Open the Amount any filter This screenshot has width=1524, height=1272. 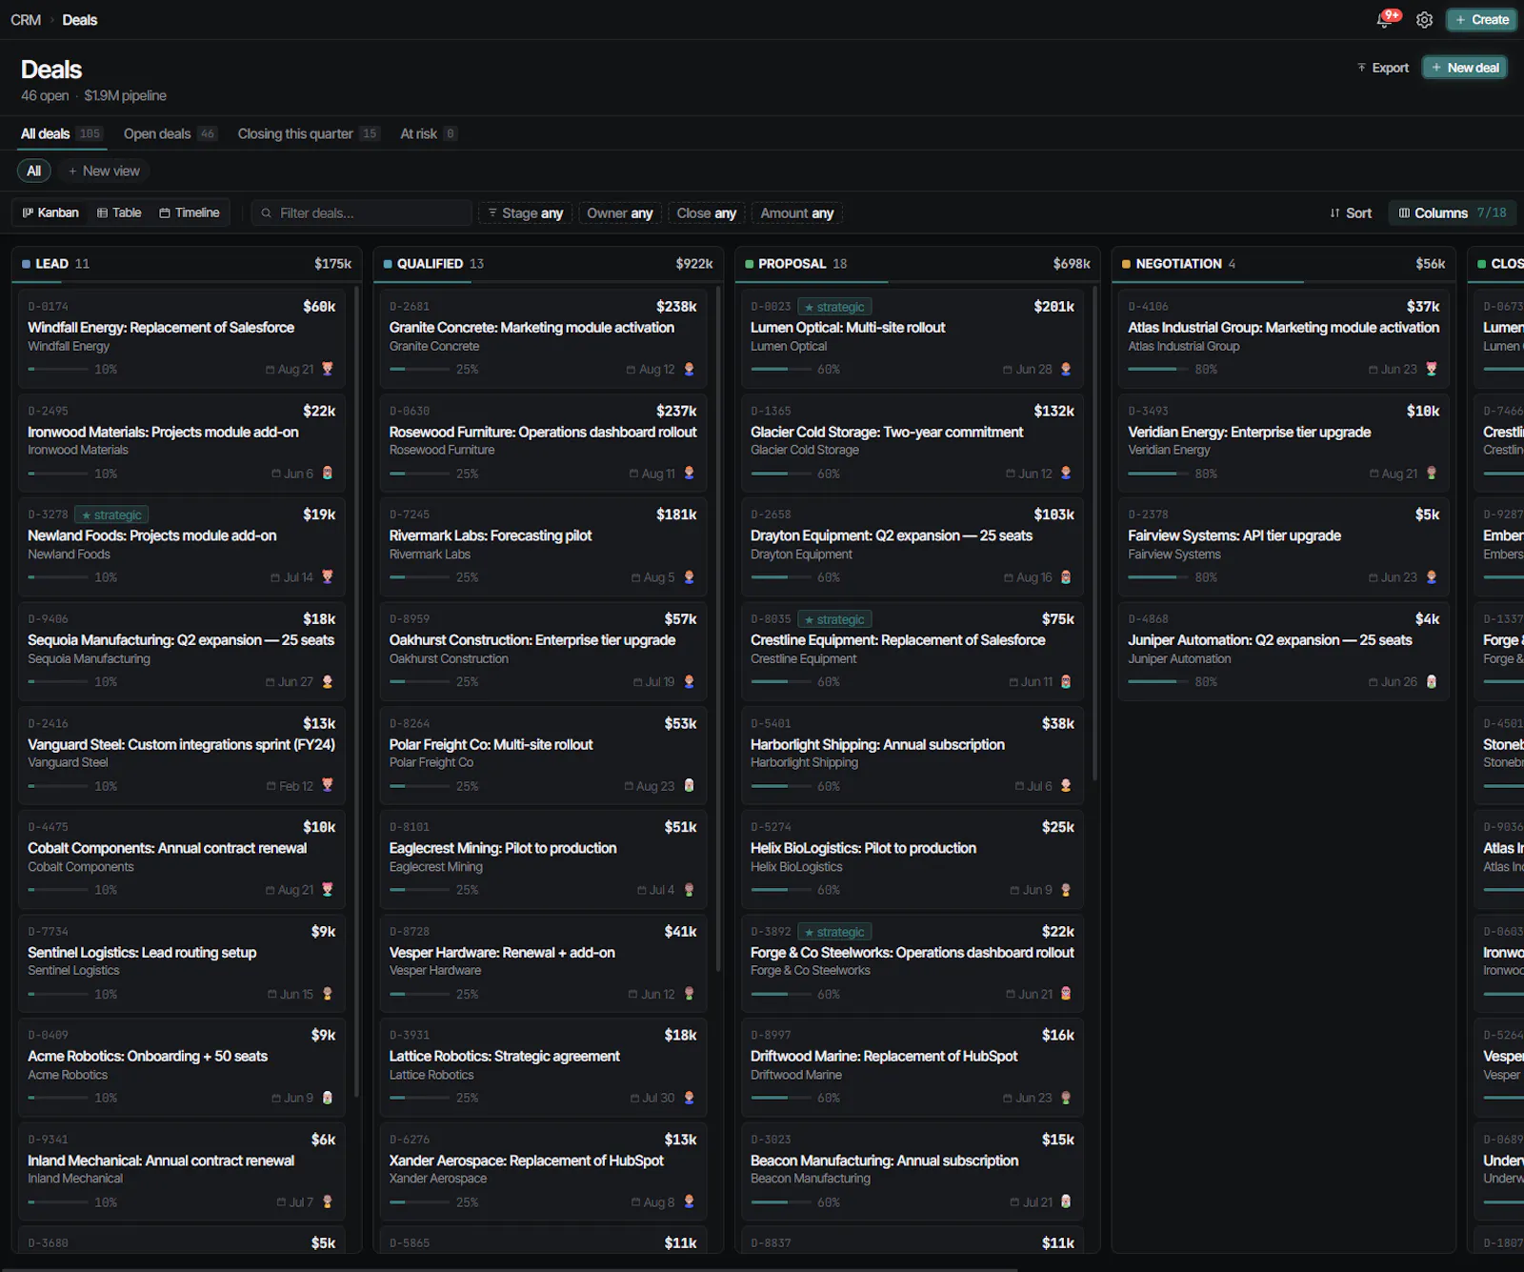pyautogui.click(x=797, y=213)
